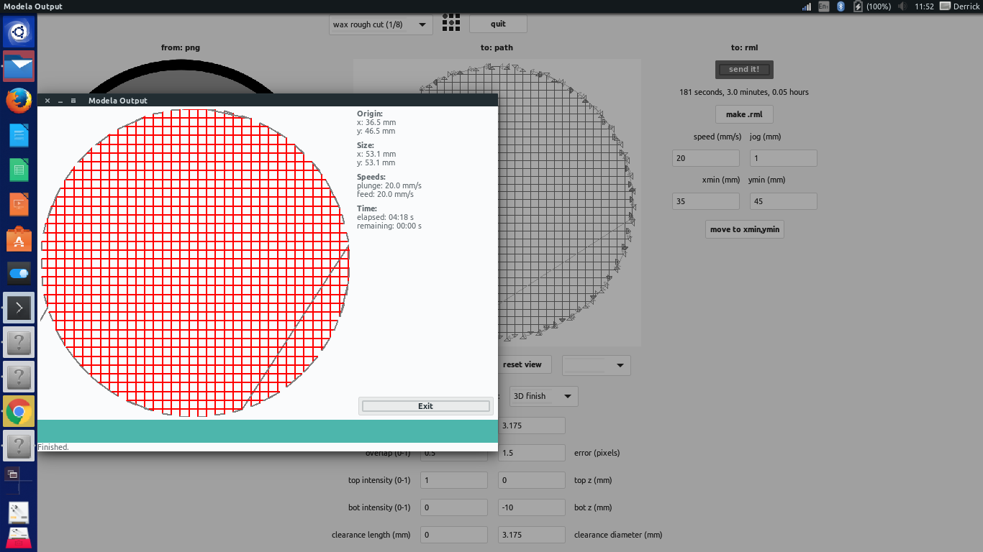
Task: Click the red toolpath preview in dialog
Action: coord(195,263)
